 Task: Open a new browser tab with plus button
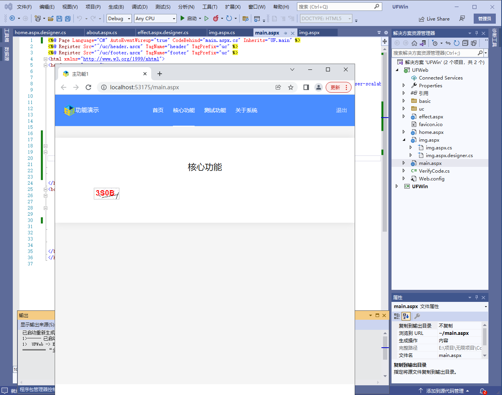tap(160, 74)
